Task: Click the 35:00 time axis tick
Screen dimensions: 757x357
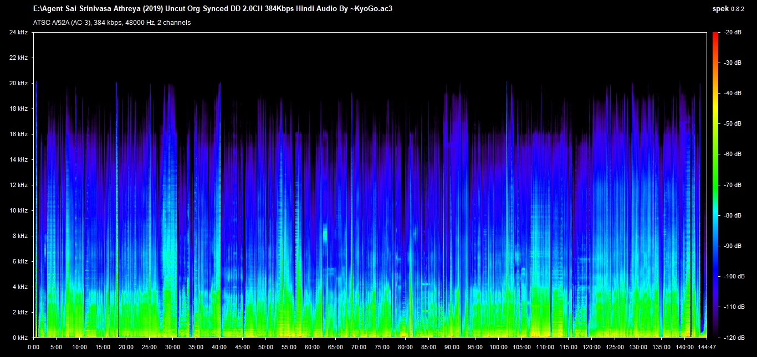Action: pyautogui.click(x=196, y=347)
